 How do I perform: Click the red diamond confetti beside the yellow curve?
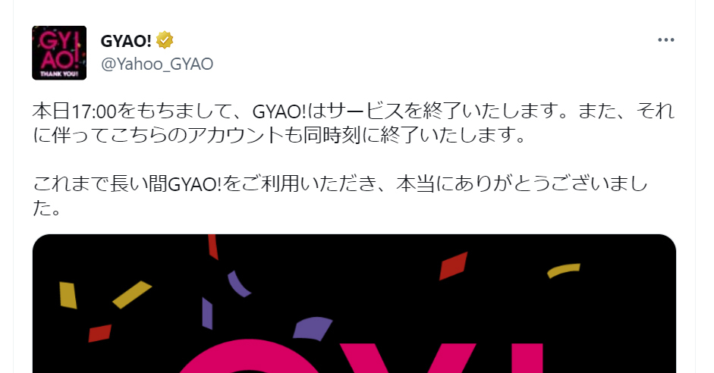pos(454,265)
